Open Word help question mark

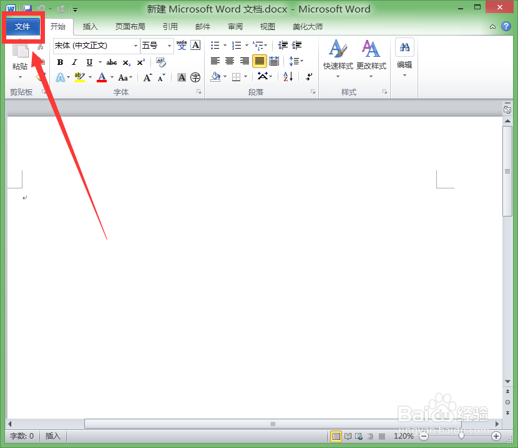coord(506,26)
